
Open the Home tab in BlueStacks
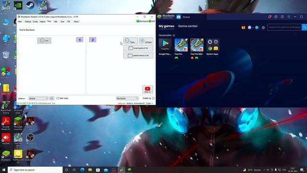tap(186, 17)
